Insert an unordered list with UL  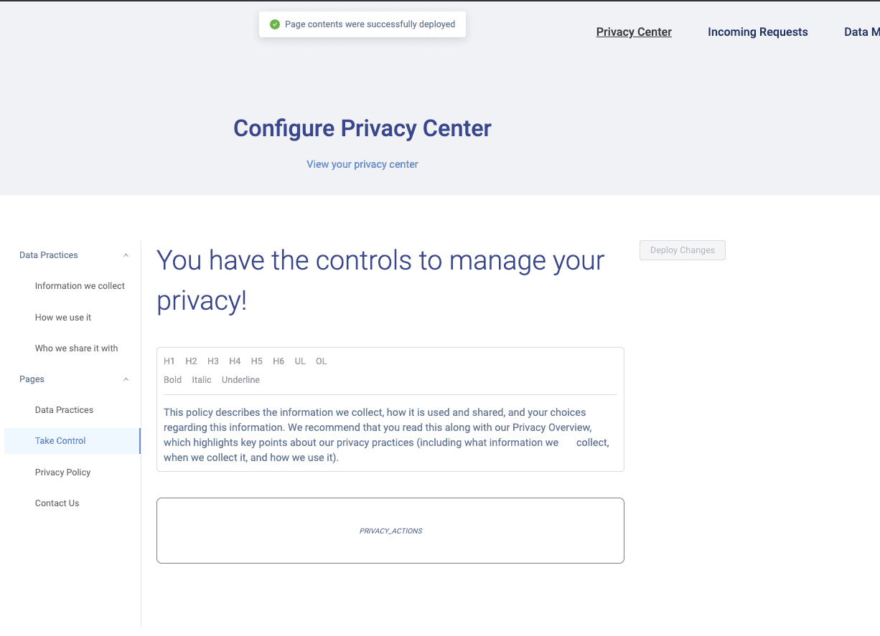300,361
